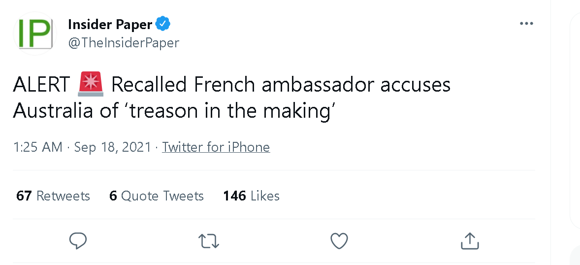Click the 1:25 AM timestamp
Viewport: 580px width, 265px height.
[x=37, y=147]
